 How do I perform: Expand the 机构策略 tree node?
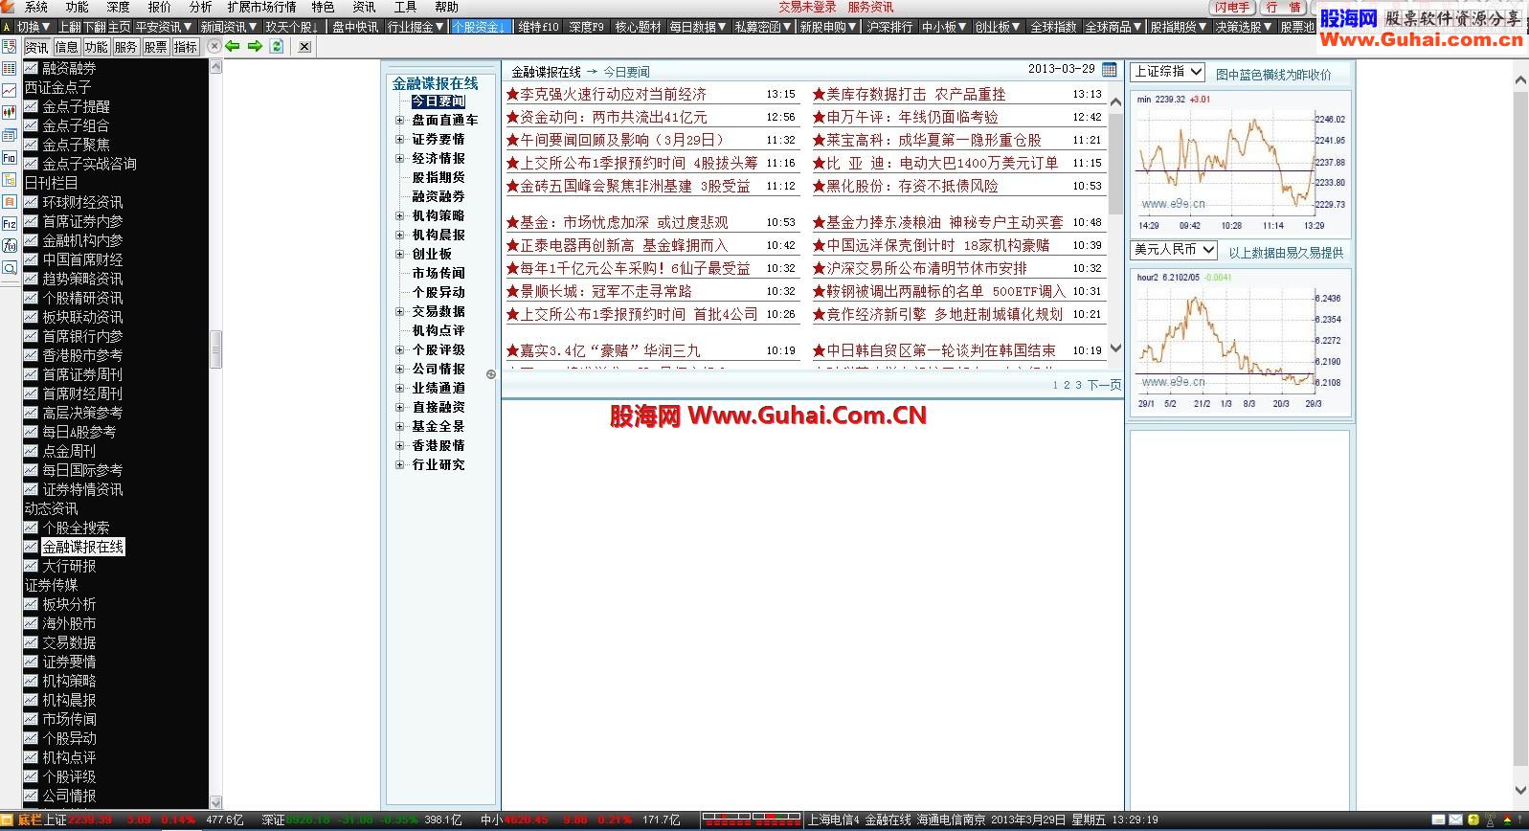pyautogui.click(x=400, y=216)
